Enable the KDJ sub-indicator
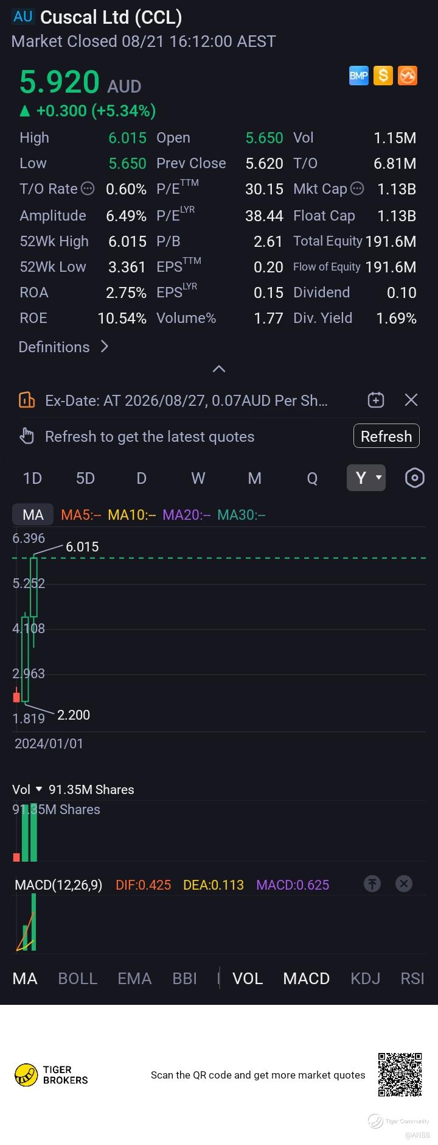This screenshot has height=1145, width=438. (365, 979)
